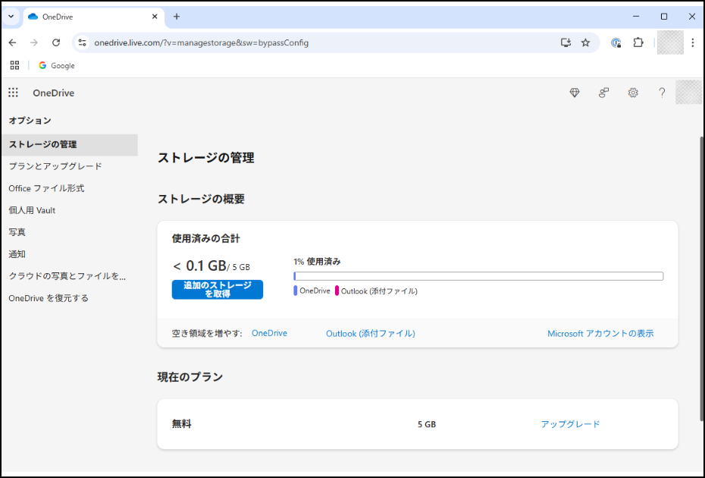Go back with browser back arrow
Viewport: 705px width, 478px height.
pyautogui.click(x=13, y=42)
